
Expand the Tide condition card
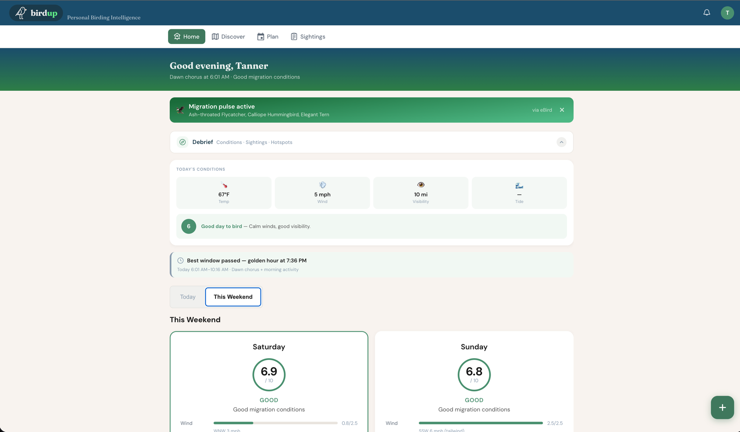click(x=519, y=192)
